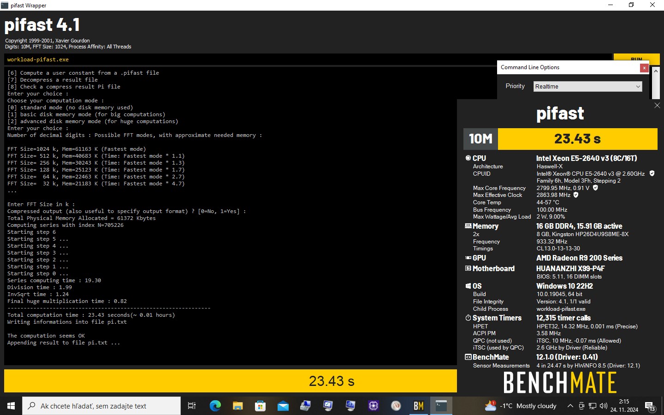The image size is (664, 415).
Task: Click 'Appending result to file pi.txt' line
Action: pyautogui.click(x=64, y=343)
